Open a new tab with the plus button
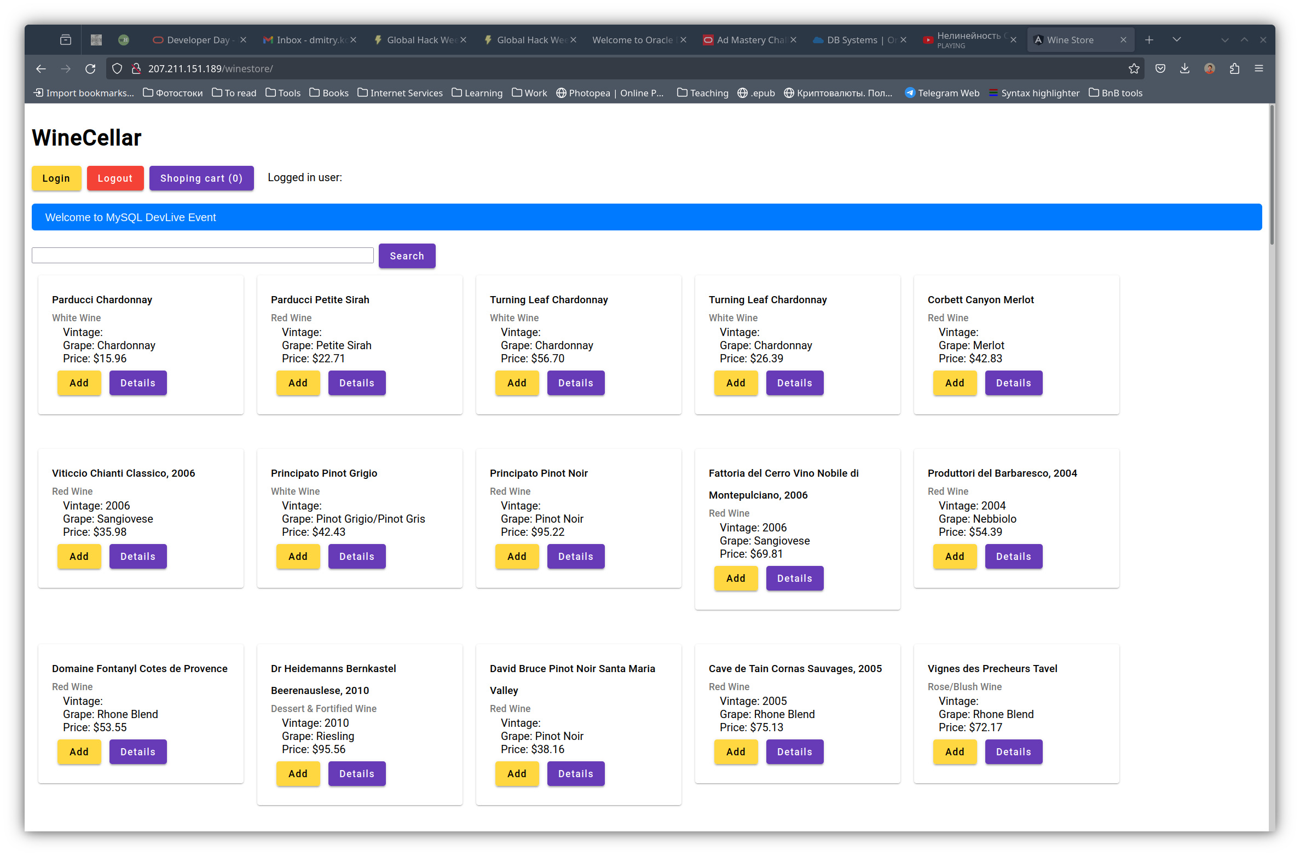 click(1149, 39)
